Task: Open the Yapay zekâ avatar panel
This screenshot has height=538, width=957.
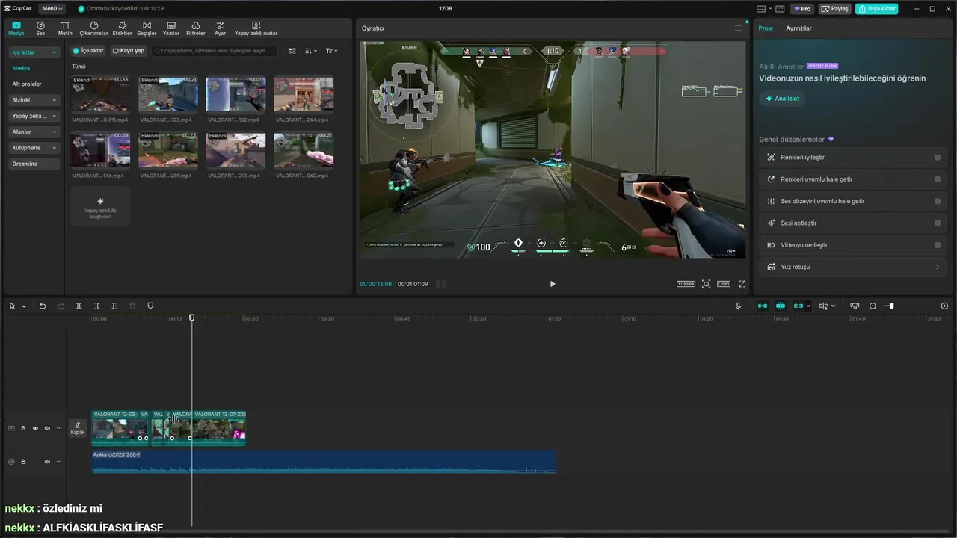Action: [256, 28]
